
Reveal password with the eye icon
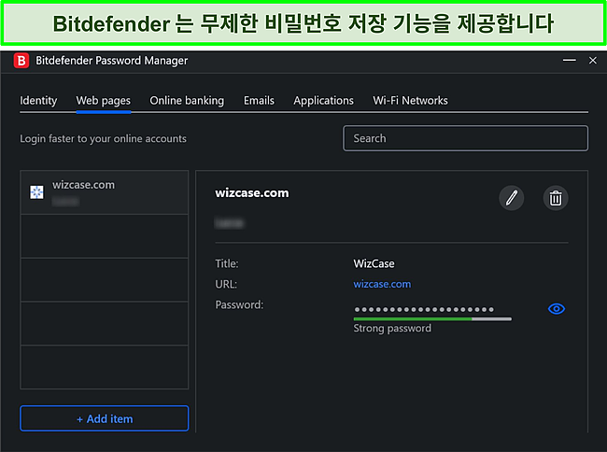tap(557, 309)
